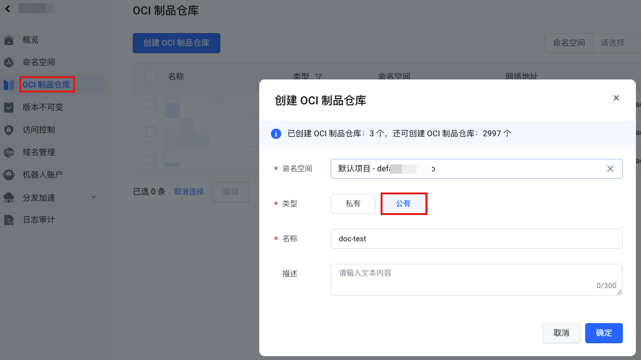Clear the namespace selection with X icon

point(610,169)
